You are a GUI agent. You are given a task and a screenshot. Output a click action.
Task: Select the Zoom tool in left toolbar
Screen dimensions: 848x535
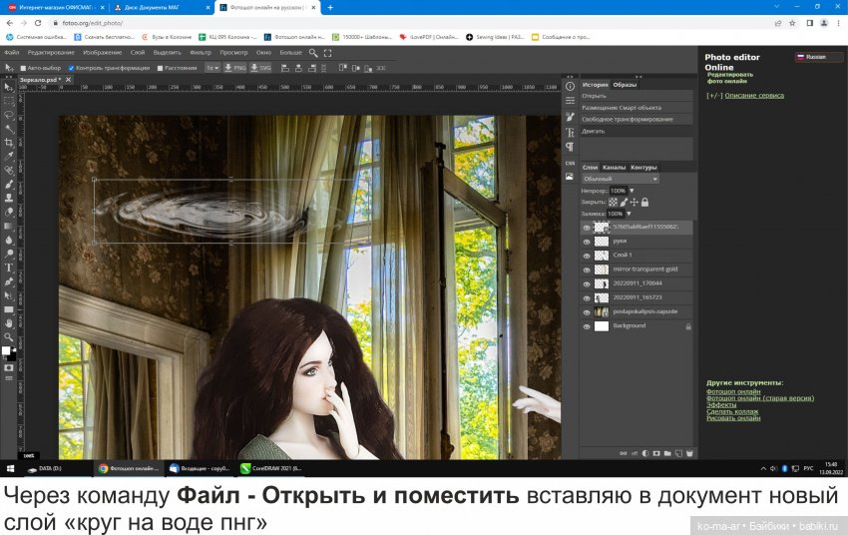point(9,337)
